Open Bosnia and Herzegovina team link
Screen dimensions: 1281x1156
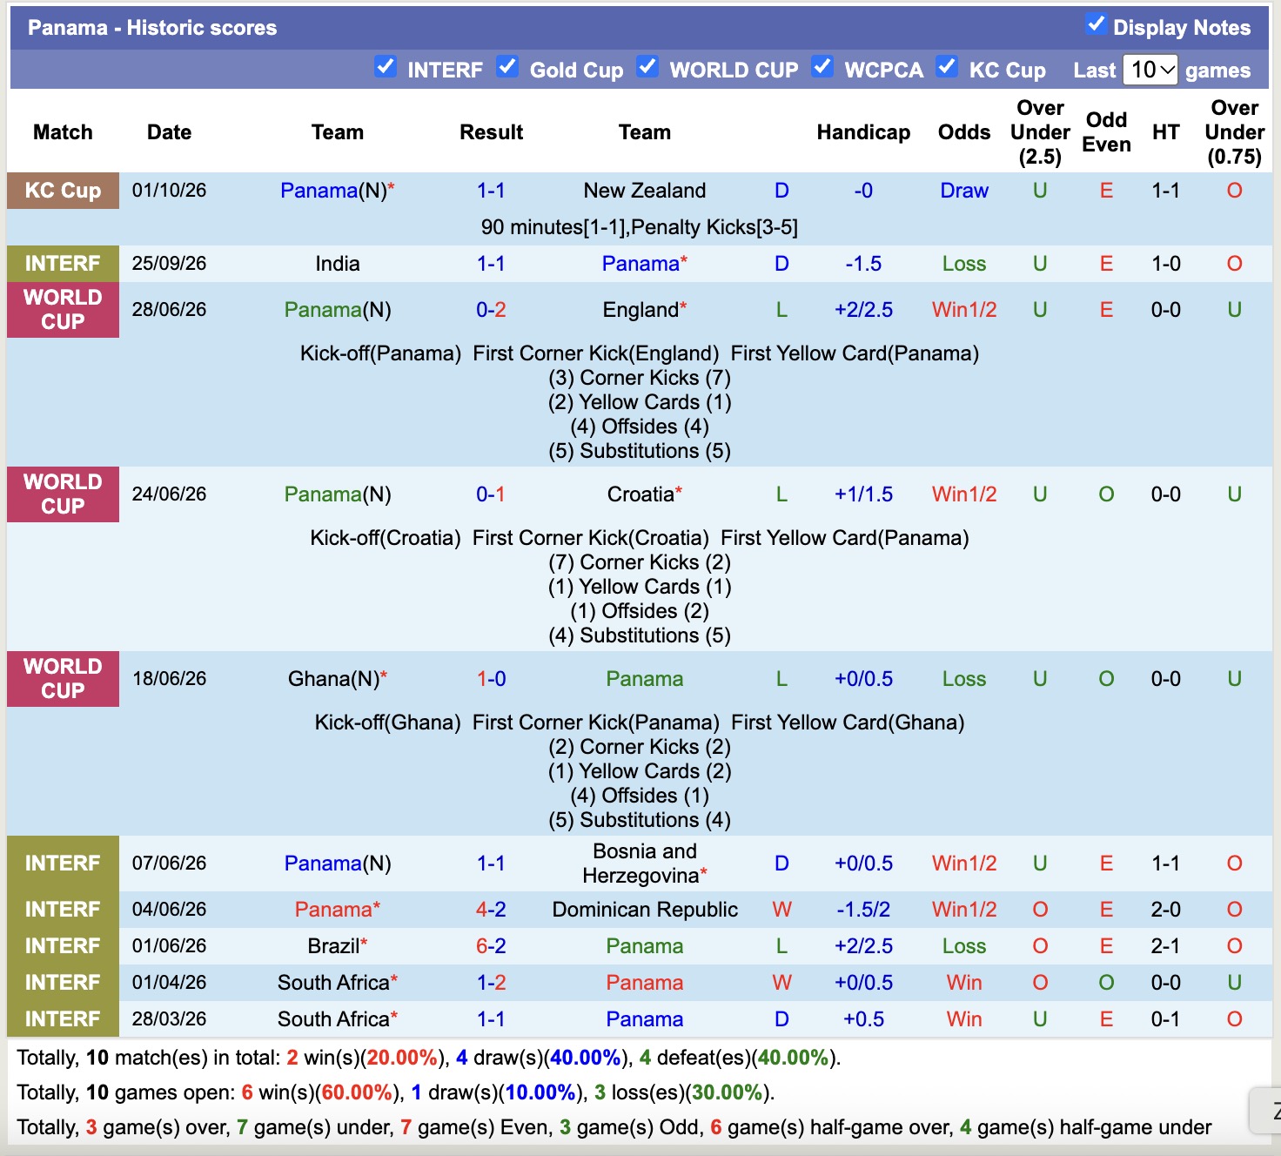[x=645, y=864]
